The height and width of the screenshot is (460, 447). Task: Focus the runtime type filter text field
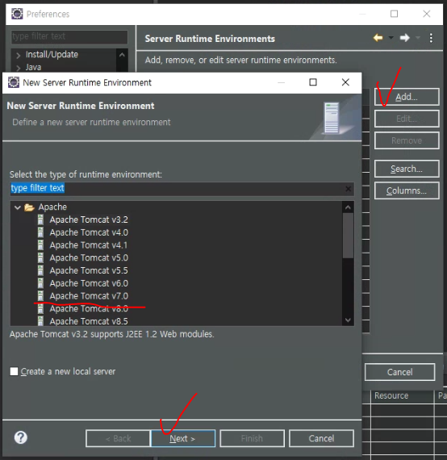pyautogui.click(x=182, y=188)
